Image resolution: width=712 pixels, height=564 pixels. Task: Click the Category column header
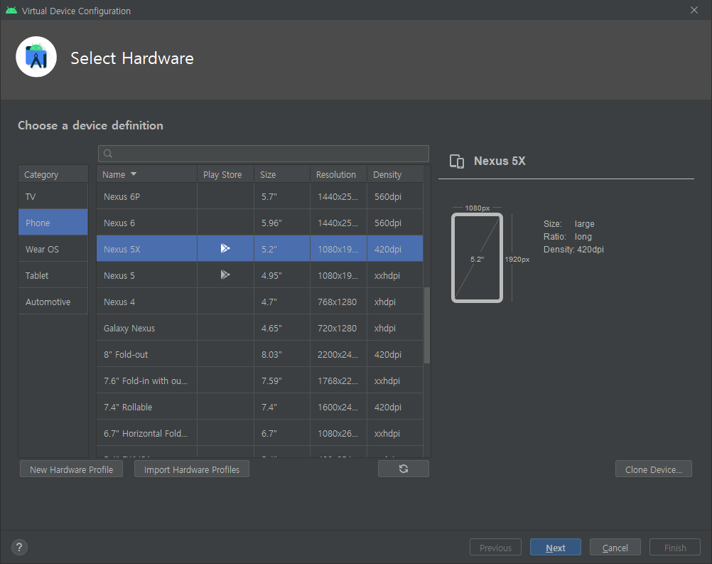tap(53, 174)
